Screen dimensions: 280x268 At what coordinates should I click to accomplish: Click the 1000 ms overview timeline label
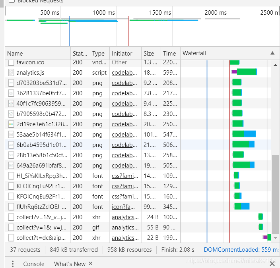point(104,13)
